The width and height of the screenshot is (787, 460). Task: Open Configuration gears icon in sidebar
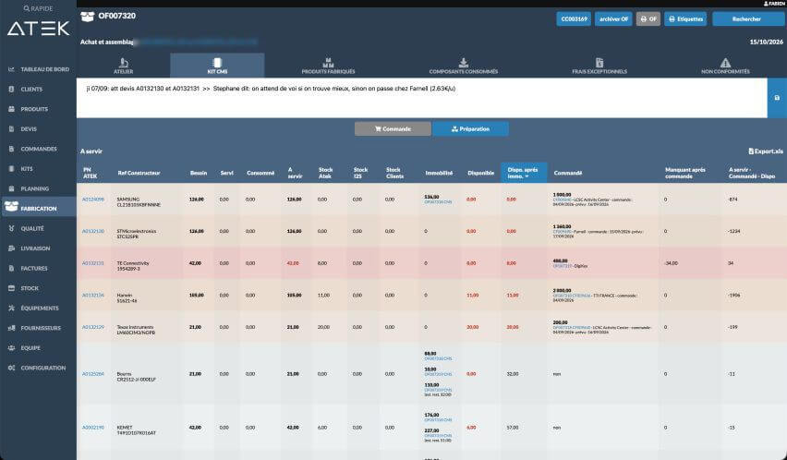coord(11,368)
